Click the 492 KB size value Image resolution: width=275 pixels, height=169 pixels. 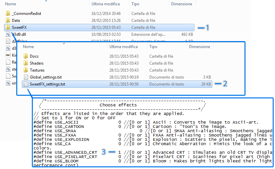click(x=187, y=34)
